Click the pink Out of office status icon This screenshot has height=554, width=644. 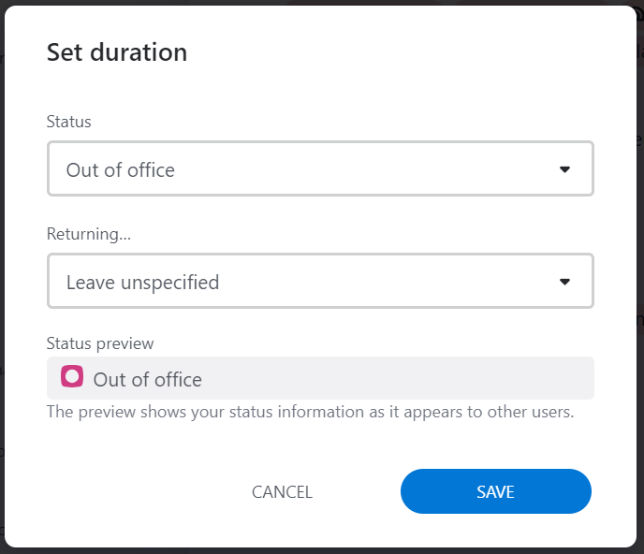tap(72, 376)
